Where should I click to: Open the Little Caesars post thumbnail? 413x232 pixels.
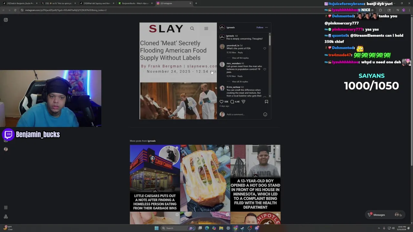pyautogui.click(x=155, y=178)
